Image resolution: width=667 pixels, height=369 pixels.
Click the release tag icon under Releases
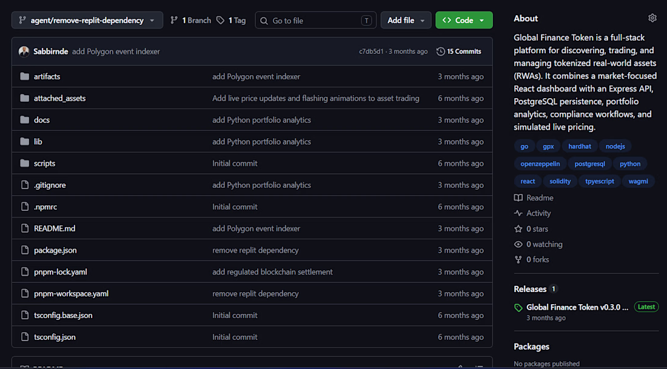click(x=518, y=307)
